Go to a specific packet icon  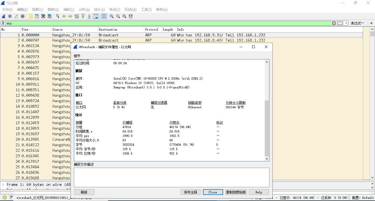[x=77, y=16]
